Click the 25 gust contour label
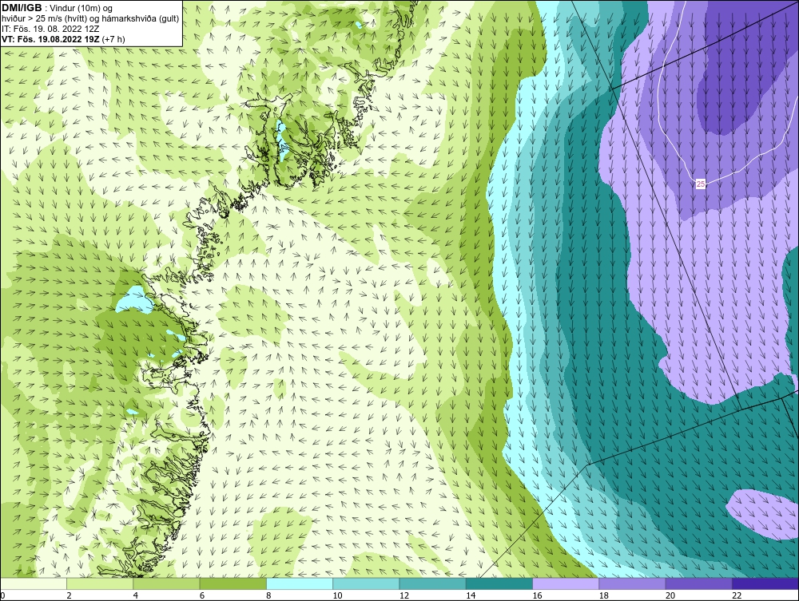The image size is (799, 601). [x=701, y=184]
